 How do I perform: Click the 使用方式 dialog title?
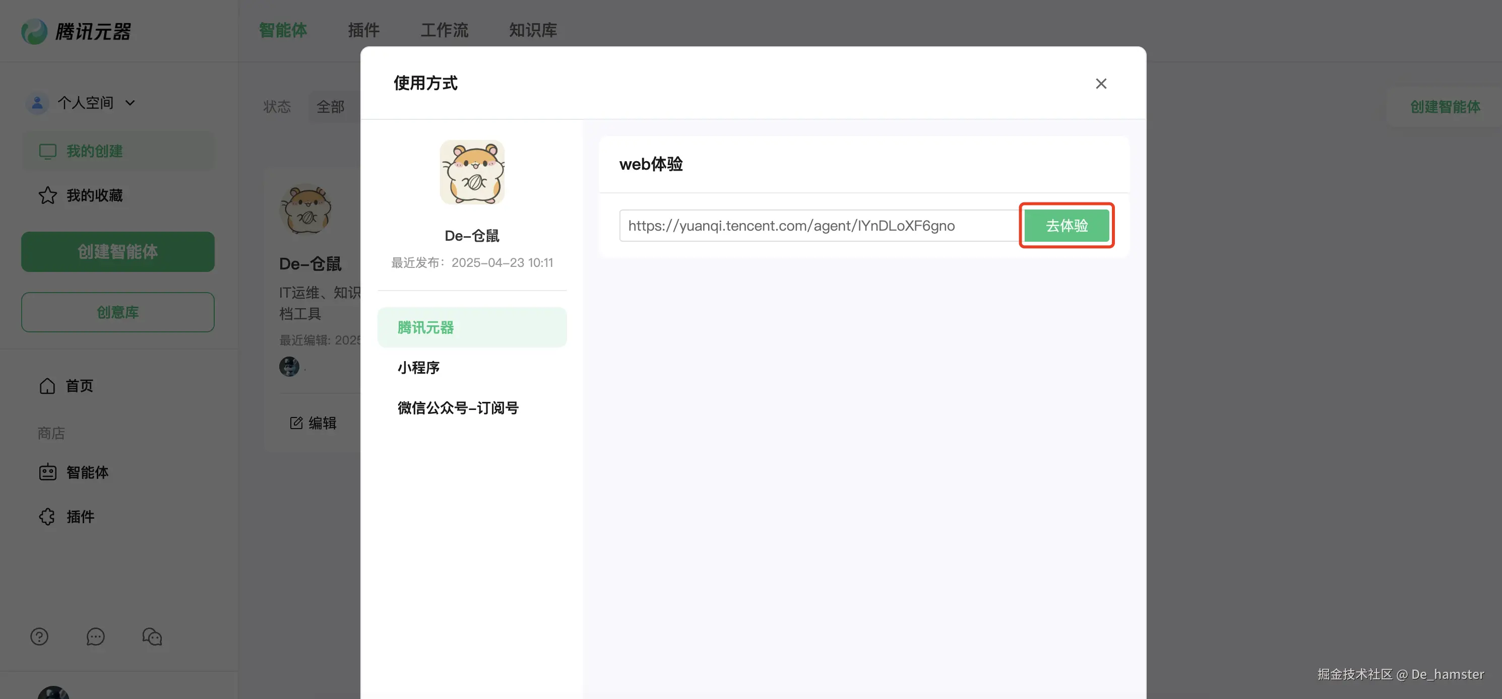click(425, 83)
